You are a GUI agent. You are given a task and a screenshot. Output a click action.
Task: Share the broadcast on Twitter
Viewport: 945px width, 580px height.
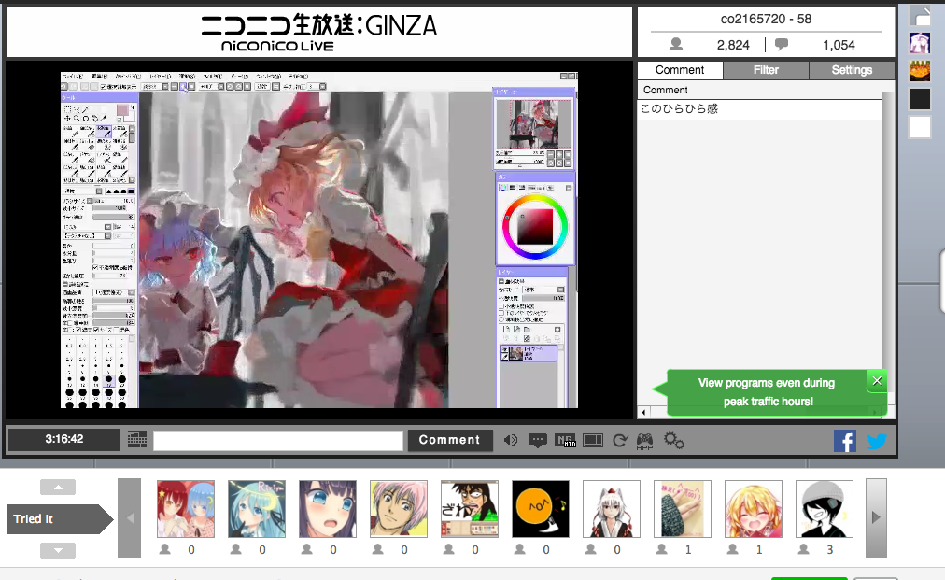[877, 442]
